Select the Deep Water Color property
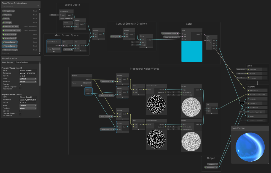271x173 pixels. click(11, 26)
